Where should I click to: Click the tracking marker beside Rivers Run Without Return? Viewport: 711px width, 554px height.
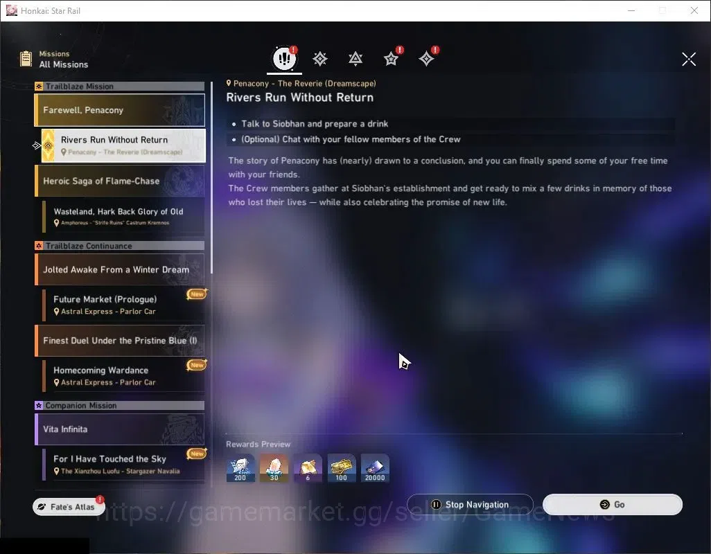click(x=36, y=145)
